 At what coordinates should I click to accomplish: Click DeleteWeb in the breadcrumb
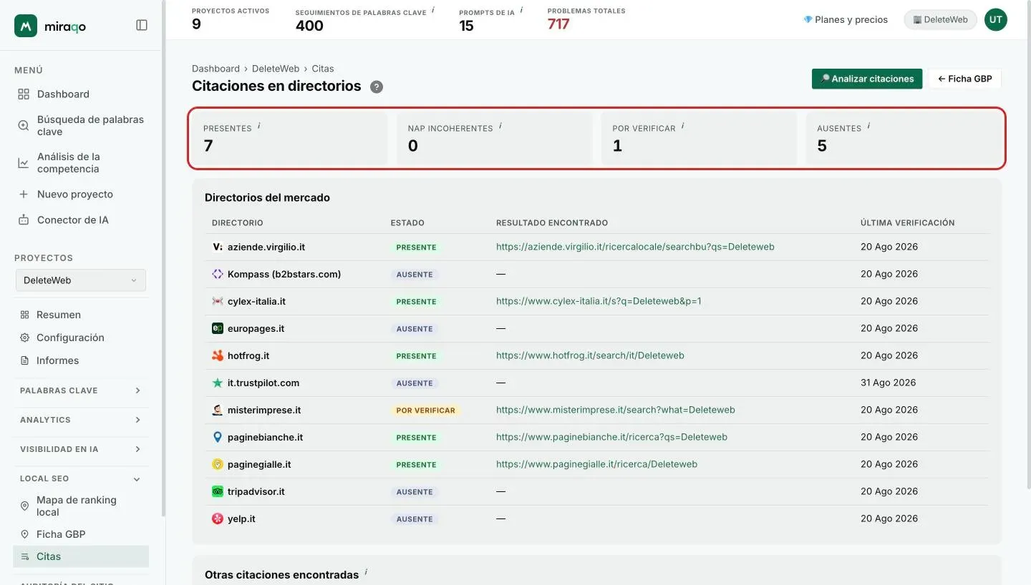(x=276, y=69)
